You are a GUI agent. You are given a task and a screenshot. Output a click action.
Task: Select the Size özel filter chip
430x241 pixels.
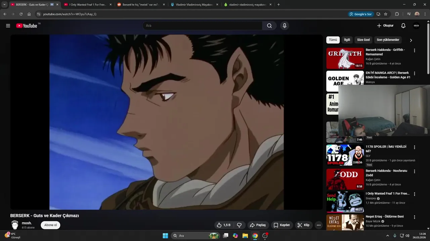[363, 40]
